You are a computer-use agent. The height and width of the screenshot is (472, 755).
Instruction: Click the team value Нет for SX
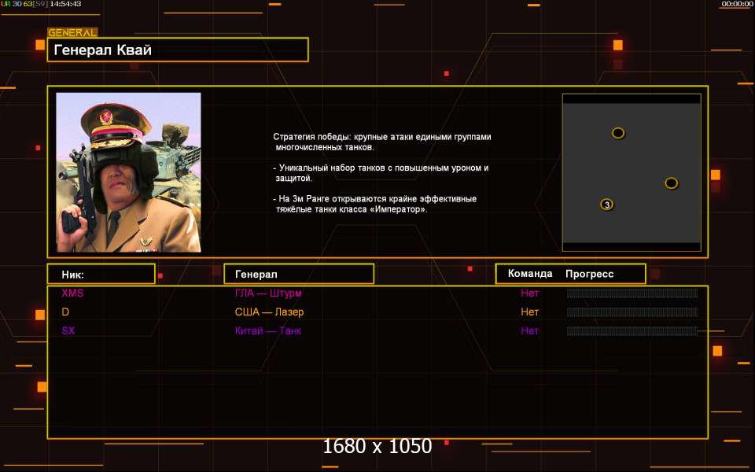pyautogui.click(x=529, y=330)
